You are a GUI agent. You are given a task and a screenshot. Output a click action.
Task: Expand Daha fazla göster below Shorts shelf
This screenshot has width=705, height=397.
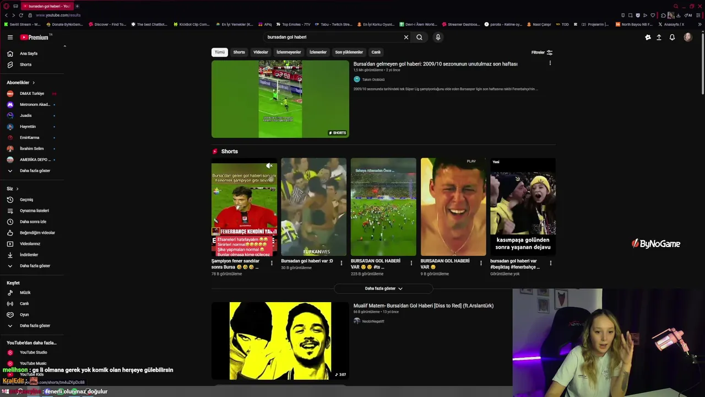tap(383, 288)
